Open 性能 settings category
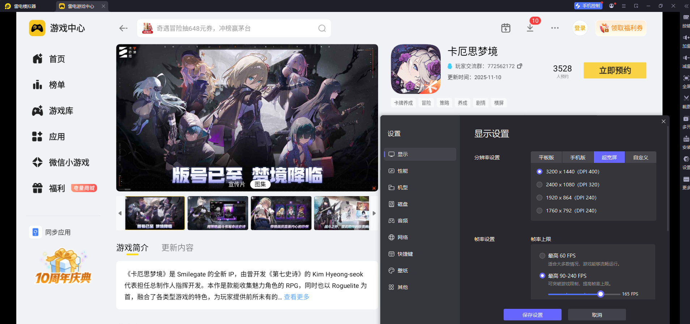The image size is (690, 324). (x=420, y=171)
